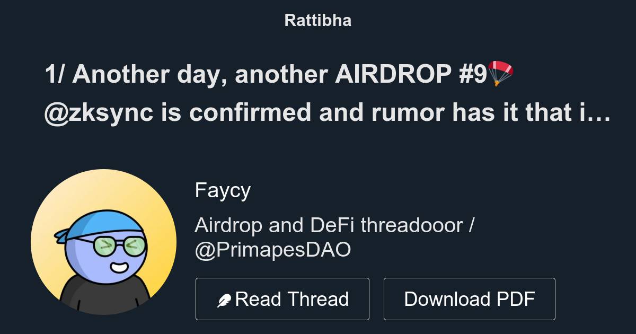Open the Rattibha home page via the header logo
This screenshot has height=334, width=636.
[317, 20]
